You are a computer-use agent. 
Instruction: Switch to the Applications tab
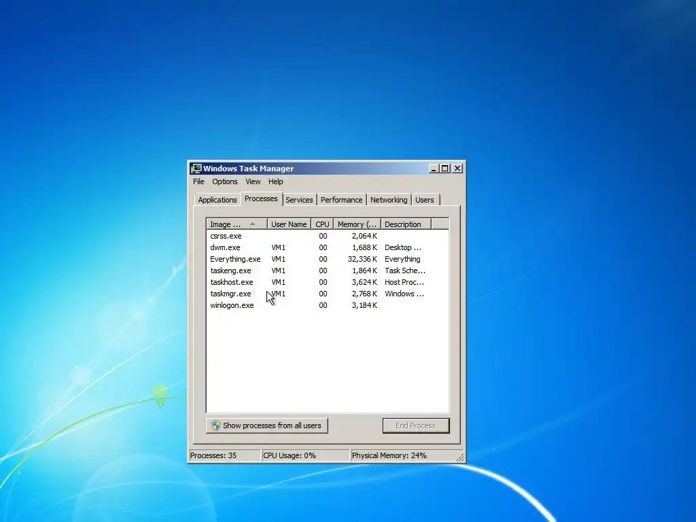click(217, 200)
